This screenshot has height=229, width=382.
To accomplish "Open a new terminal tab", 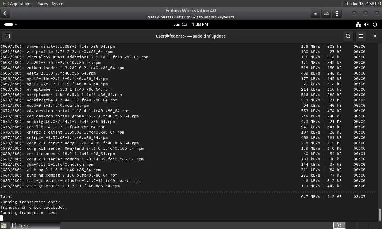I will coord(7,36).
